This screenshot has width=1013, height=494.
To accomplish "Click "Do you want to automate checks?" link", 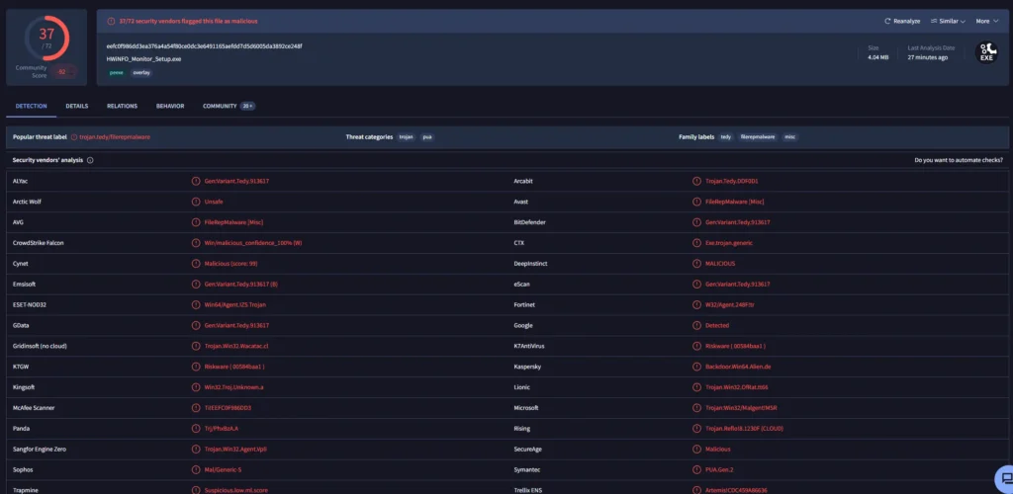I will tap(958, 159).
